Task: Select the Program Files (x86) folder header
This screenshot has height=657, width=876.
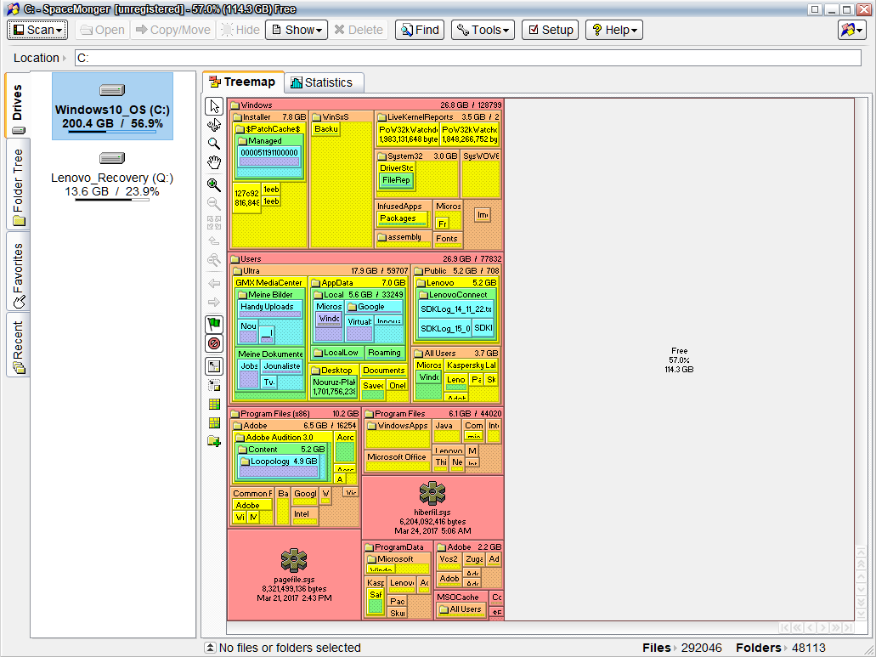Action: pyautogui.click(x=295, y=414)
